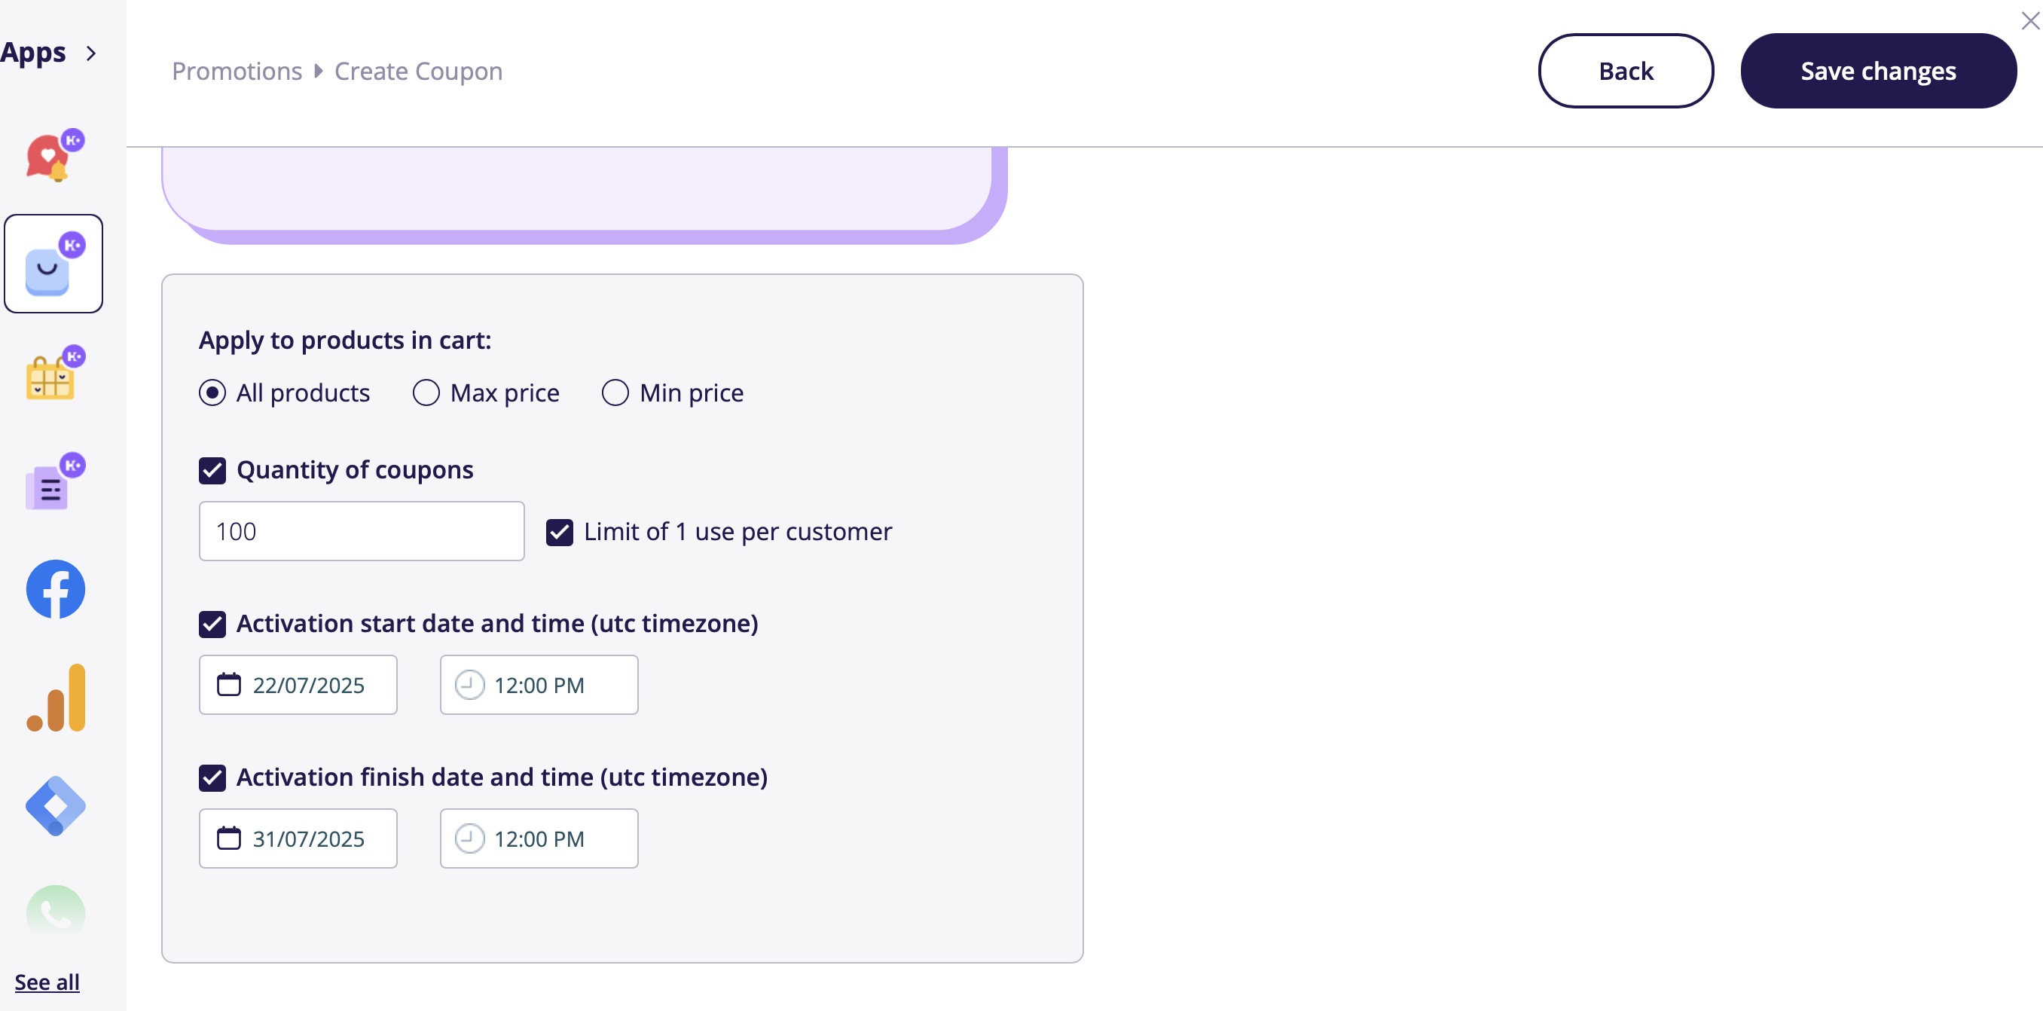The width and height of the screenshot is (2043, 1011).
Task: Select the shopping bag store app
Action: pyautogui.click(x=54, y=264)
